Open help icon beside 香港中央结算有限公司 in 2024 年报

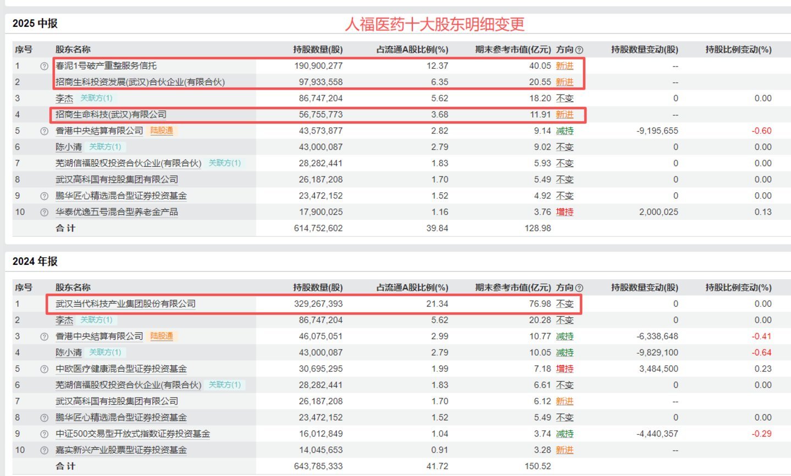[x=45, y=337]
